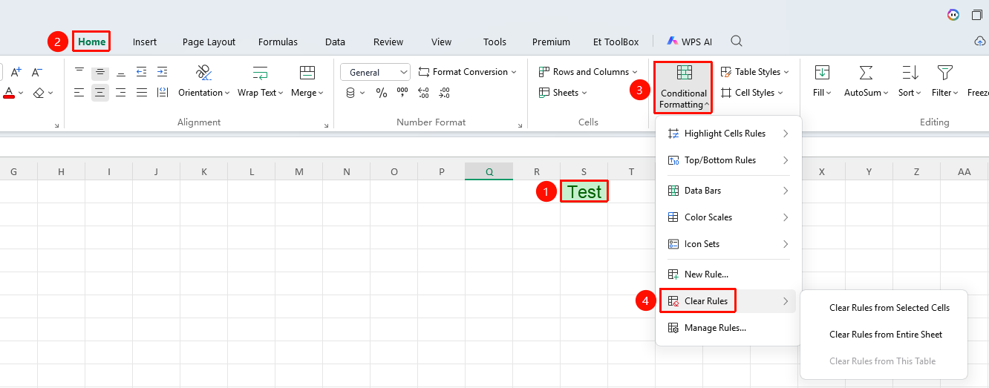Click the eraser clear formatting icon
Image resolution: width=989 pixels, height=388 pixels.
point(40,93)
